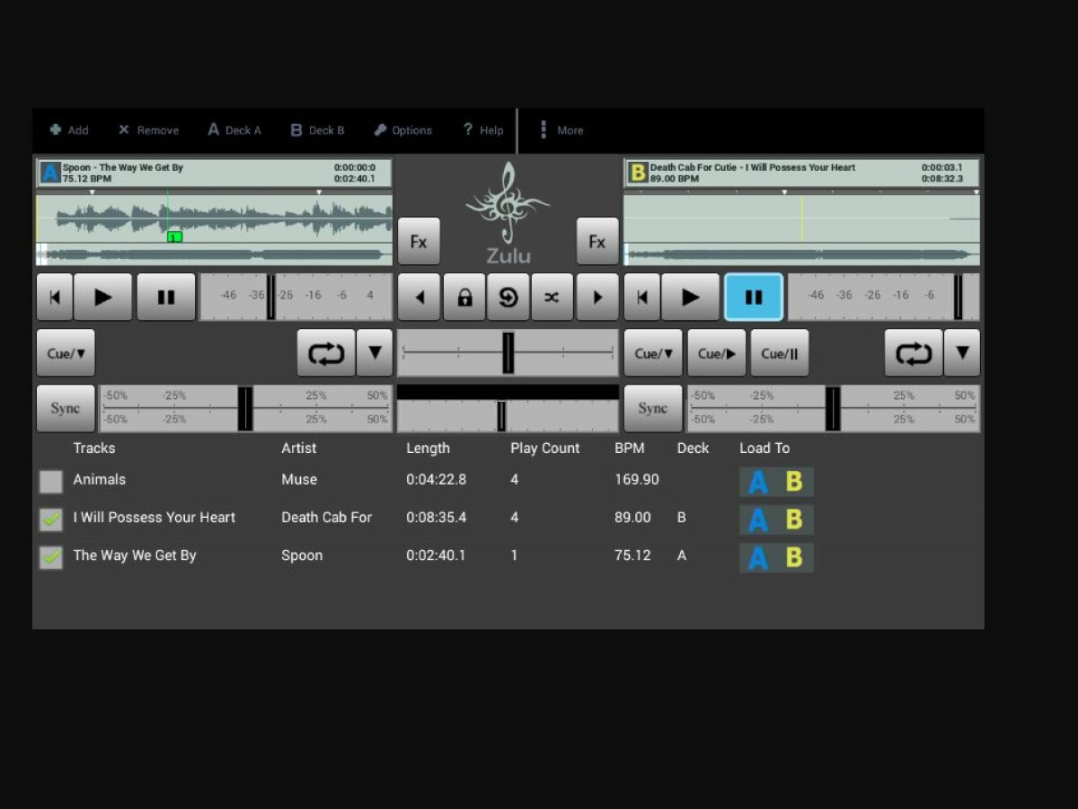Viewport: 1078px width, 809px height.
Task: Open the right Fx panel for Deck B
Action: coord(596,241)
